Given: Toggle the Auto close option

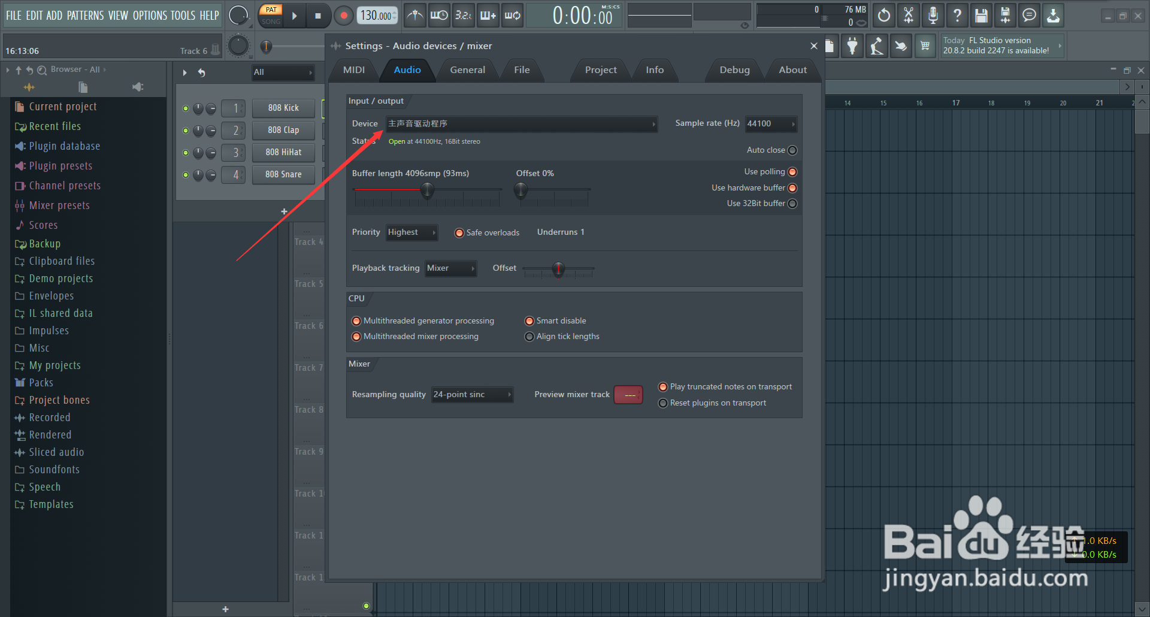Looking at the screenshot, I should pos(792,150).
